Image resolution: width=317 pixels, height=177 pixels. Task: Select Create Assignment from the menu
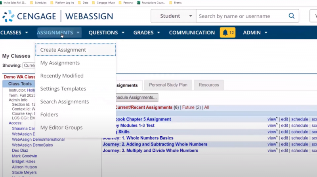pyautogui.click(x=63, y=50)
